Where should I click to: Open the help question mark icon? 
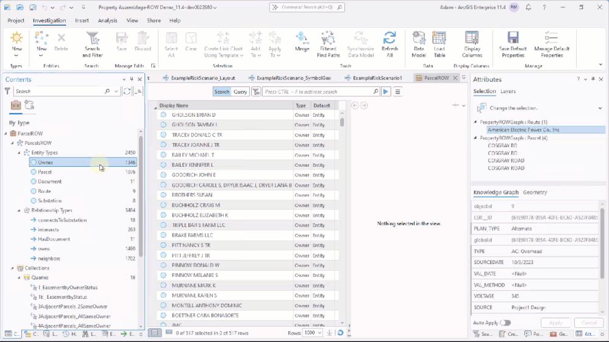point(544,7)
